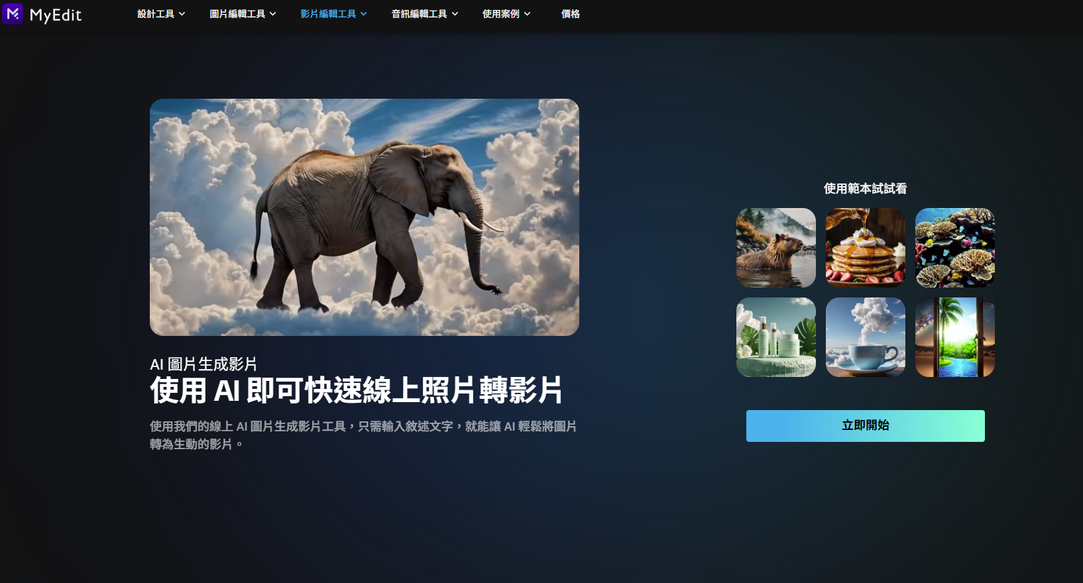
Task: Click the MyEdit purple logo icon
Action: (x=13, y=14)
